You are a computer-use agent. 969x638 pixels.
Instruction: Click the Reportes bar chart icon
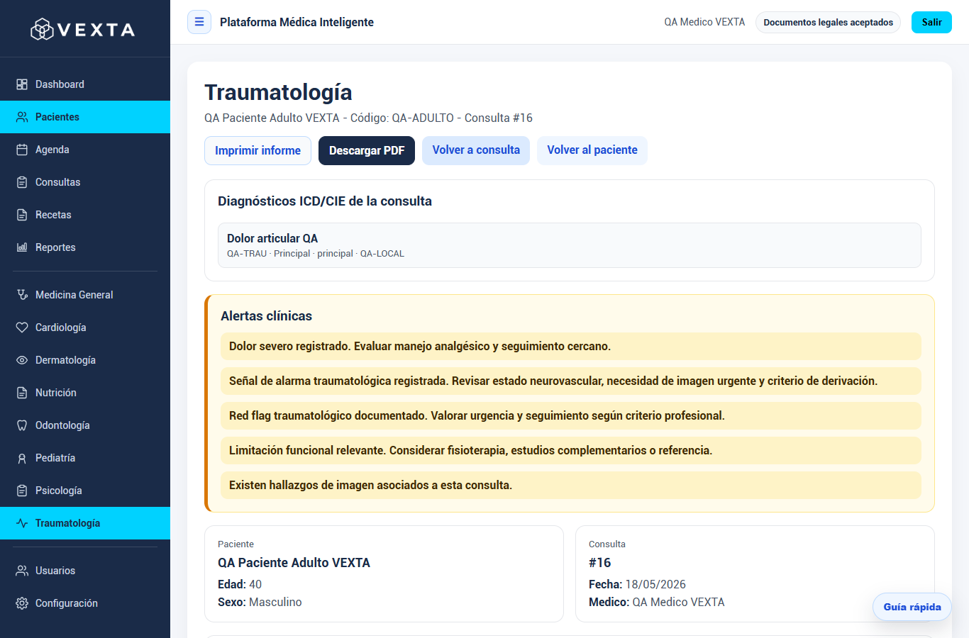coord(22,247)
